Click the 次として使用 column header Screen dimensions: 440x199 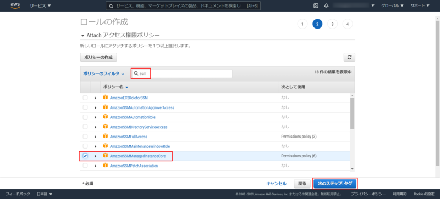[x=293, y=87]
